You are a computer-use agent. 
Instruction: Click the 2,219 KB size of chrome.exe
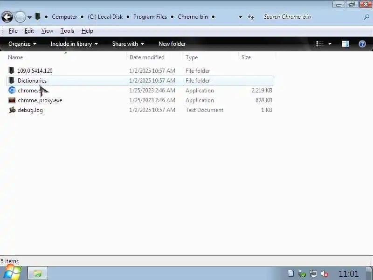(x=262, y=91)
